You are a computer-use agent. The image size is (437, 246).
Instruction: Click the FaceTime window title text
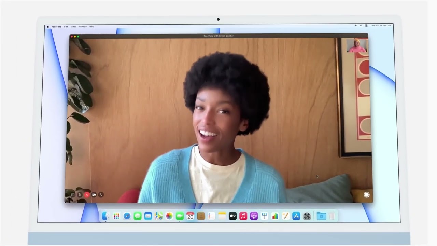click(x=218, y=36)
